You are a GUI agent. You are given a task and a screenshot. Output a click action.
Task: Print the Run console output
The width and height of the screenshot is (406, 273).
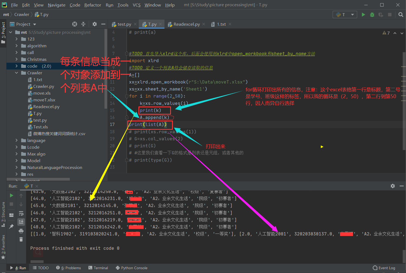[x=21, y=231]
